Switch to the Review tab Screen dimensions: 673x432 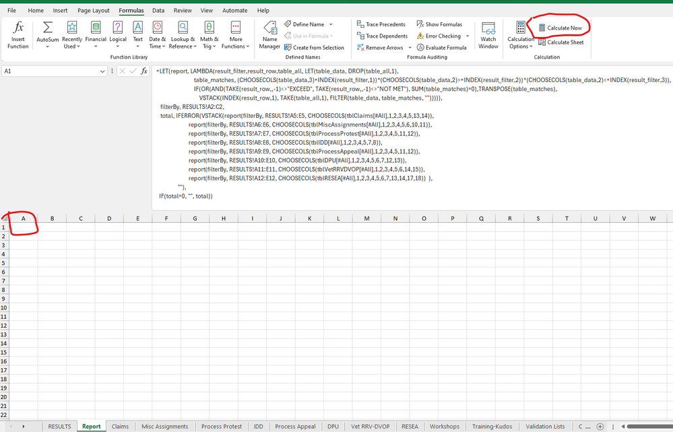point(183,10)
